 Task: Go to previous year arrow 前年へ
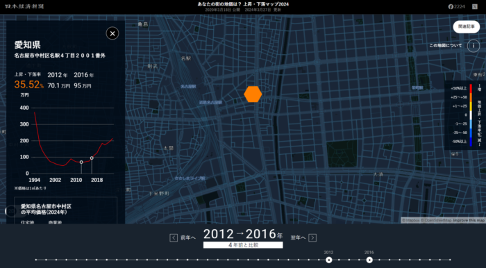coord(174,237)
